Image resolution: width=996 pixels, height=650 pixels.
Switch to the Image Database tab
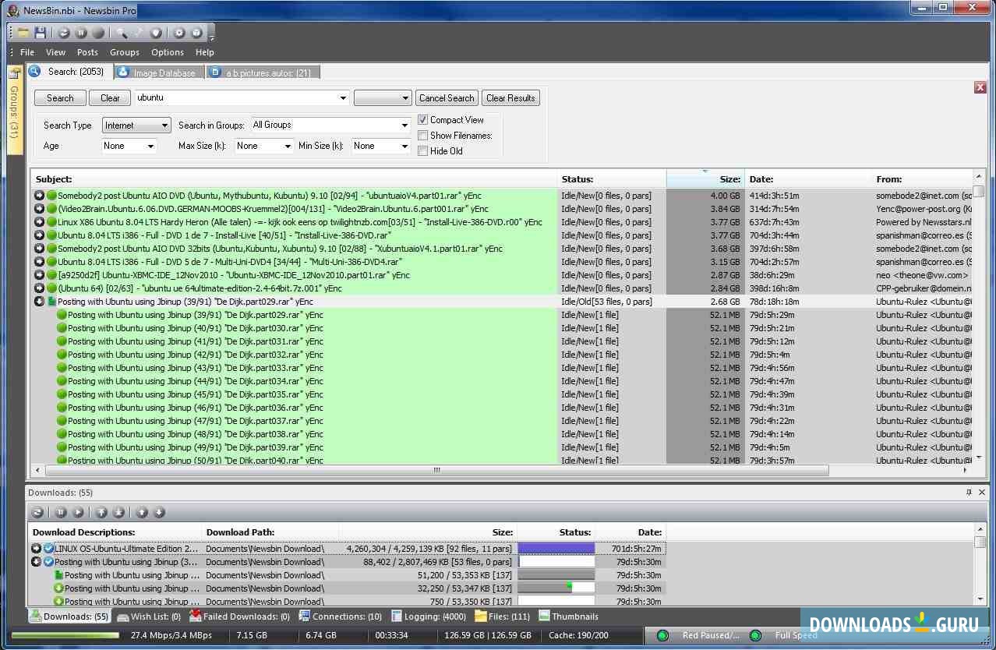pyautogui.click(x=159, y=72)
